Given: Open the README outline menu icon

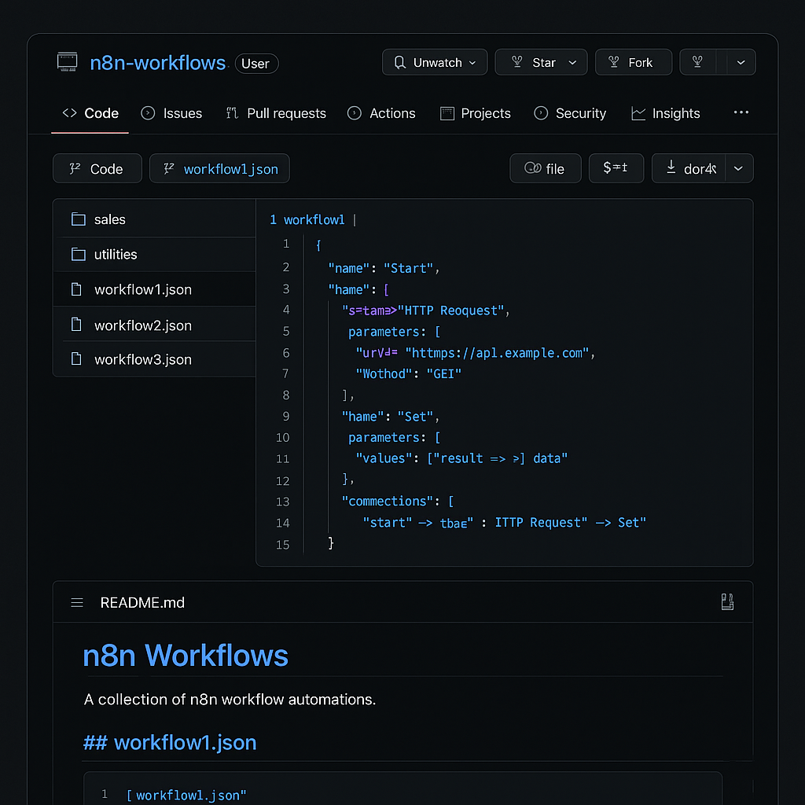Looking at the screenshot, I should tap(77, 602).
